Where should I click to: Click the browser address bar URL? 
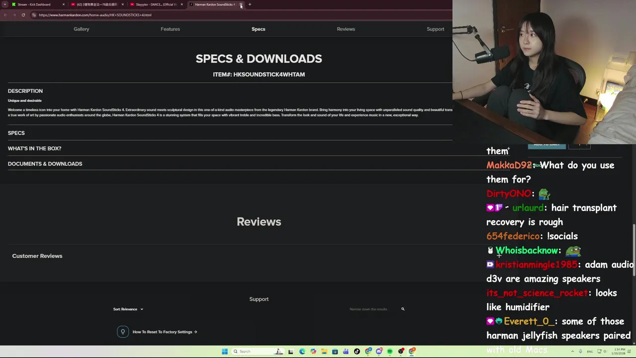pos(95,15)
